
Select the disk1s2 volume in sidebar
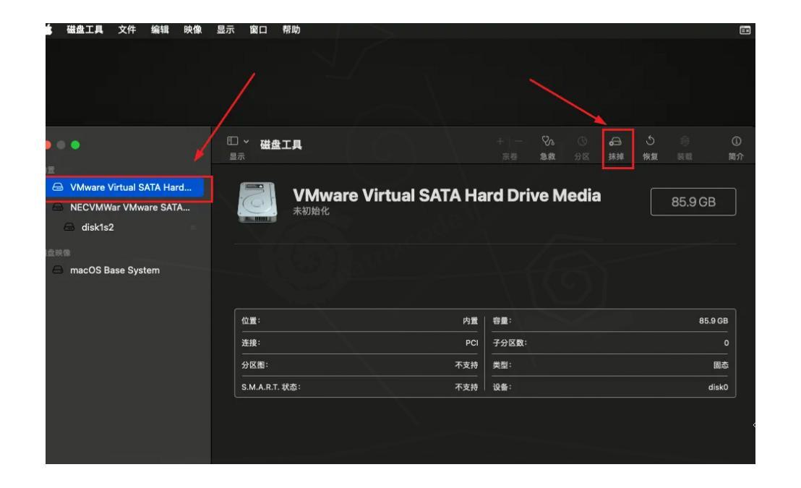[x=98, y=227]
